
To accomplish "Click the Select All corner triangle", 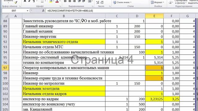I will click(6, 16).
